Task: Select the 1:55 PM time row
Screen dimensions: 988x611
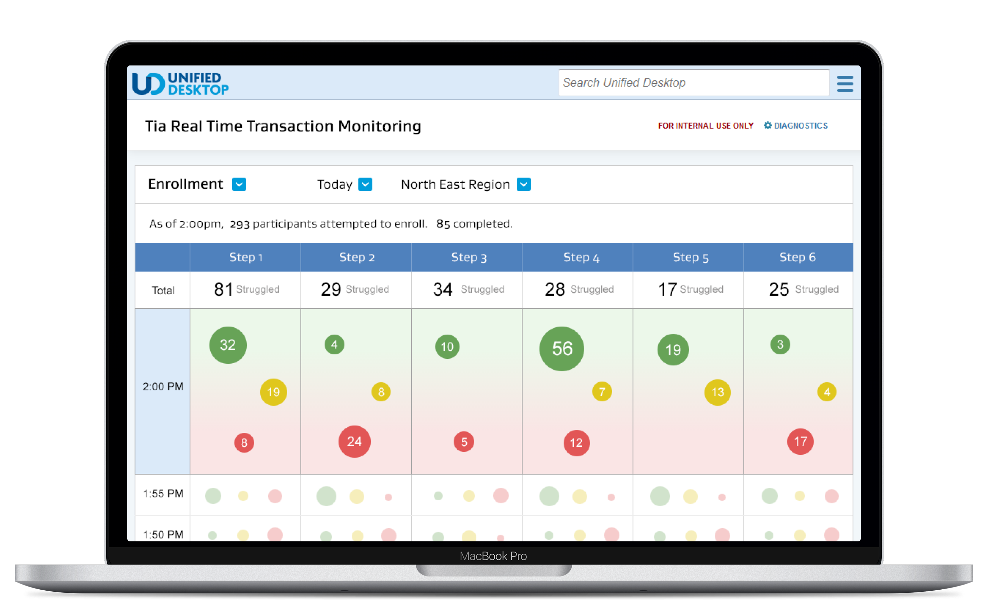Action: tap(163, 494)
